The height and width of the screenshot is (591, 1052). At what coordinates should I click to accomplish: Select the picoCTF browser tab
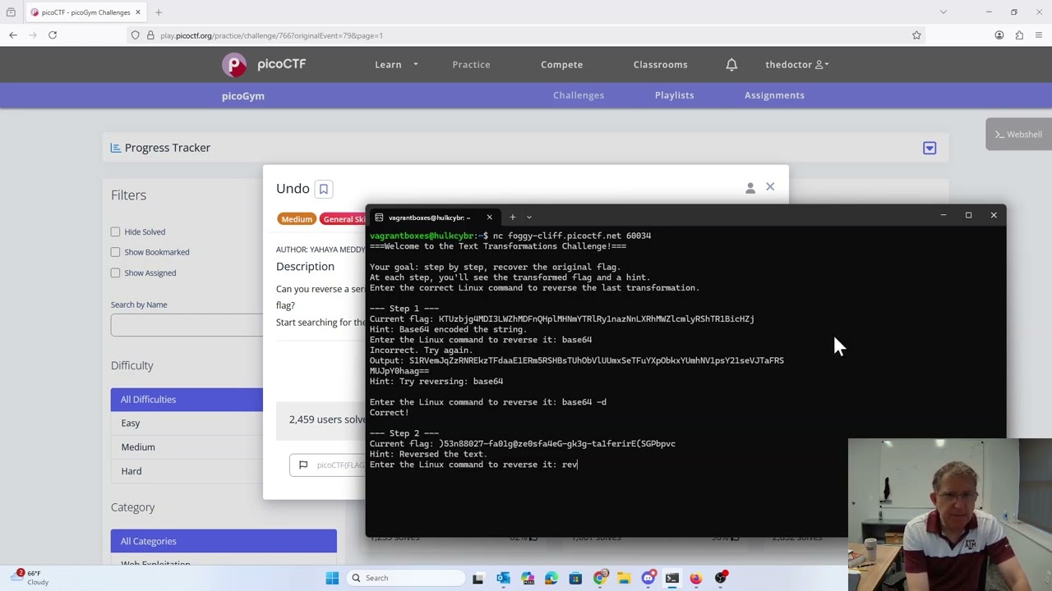click(85, 12)
